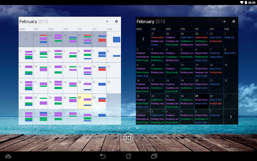Click blue event block on Sunday 1
257x161 pixels.
pos(117,39)
